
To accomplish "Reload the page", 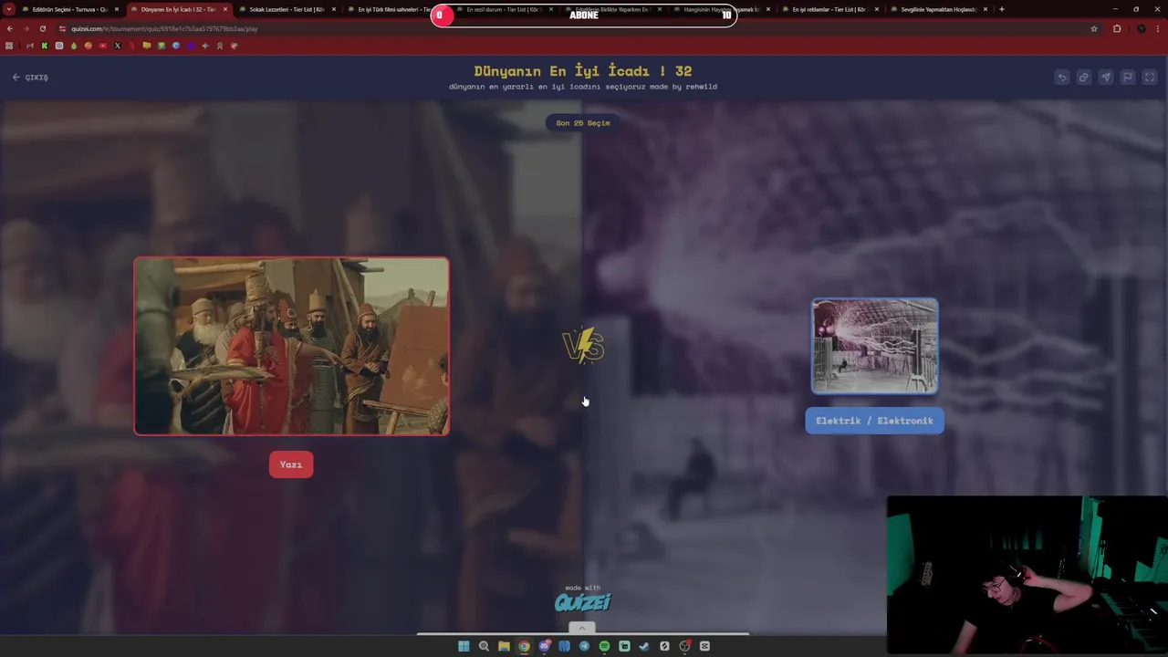I will (x=42, y=28).
